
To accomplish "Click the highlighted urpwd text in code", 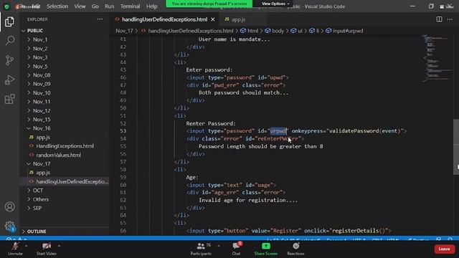I will [x=278, y=131].
